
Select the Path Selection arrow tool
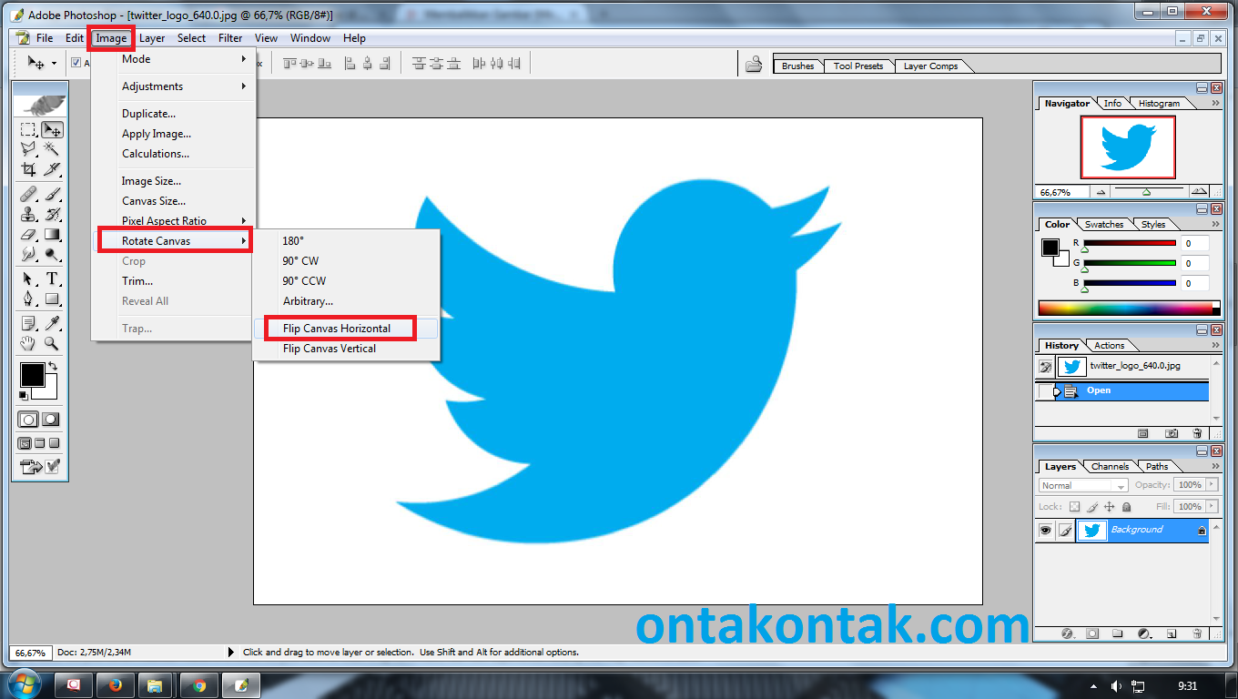[27, 279]
